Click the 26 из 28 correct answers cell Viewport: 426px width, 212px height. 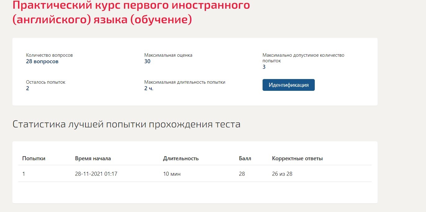[x=282, y=174]
